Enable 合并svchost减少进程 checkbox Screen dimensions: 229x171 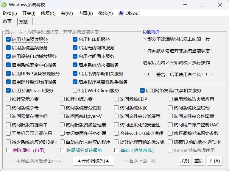pos(116,133)
